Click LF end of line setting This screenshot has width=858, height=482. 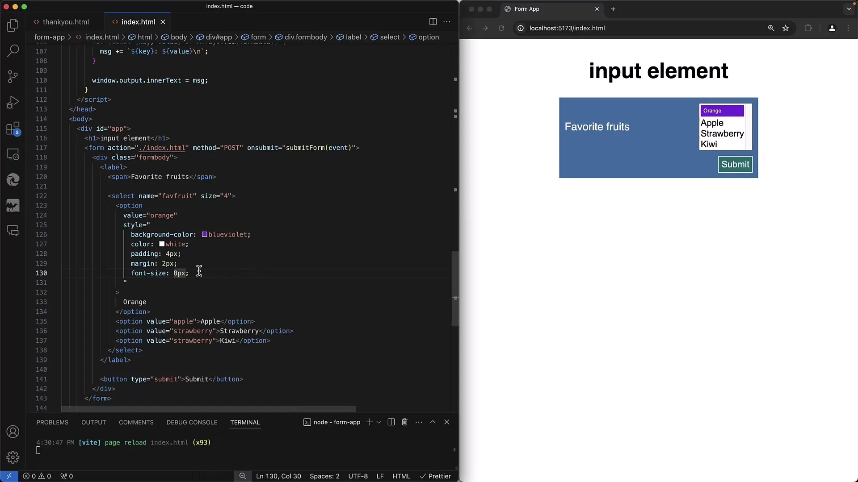point(380,476)
